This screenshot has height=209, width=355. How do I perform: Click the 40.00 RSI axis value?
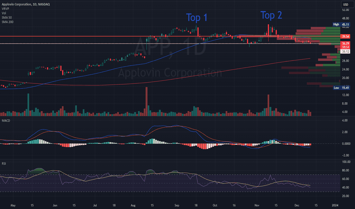(345, 188)
